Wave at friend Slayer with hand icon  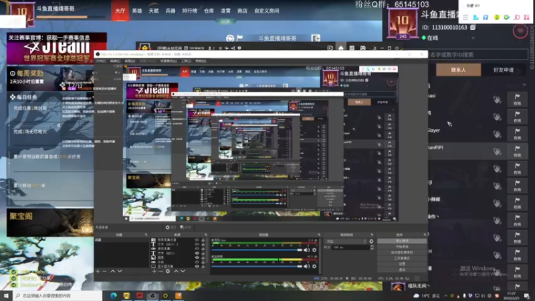tap(497, 134)
